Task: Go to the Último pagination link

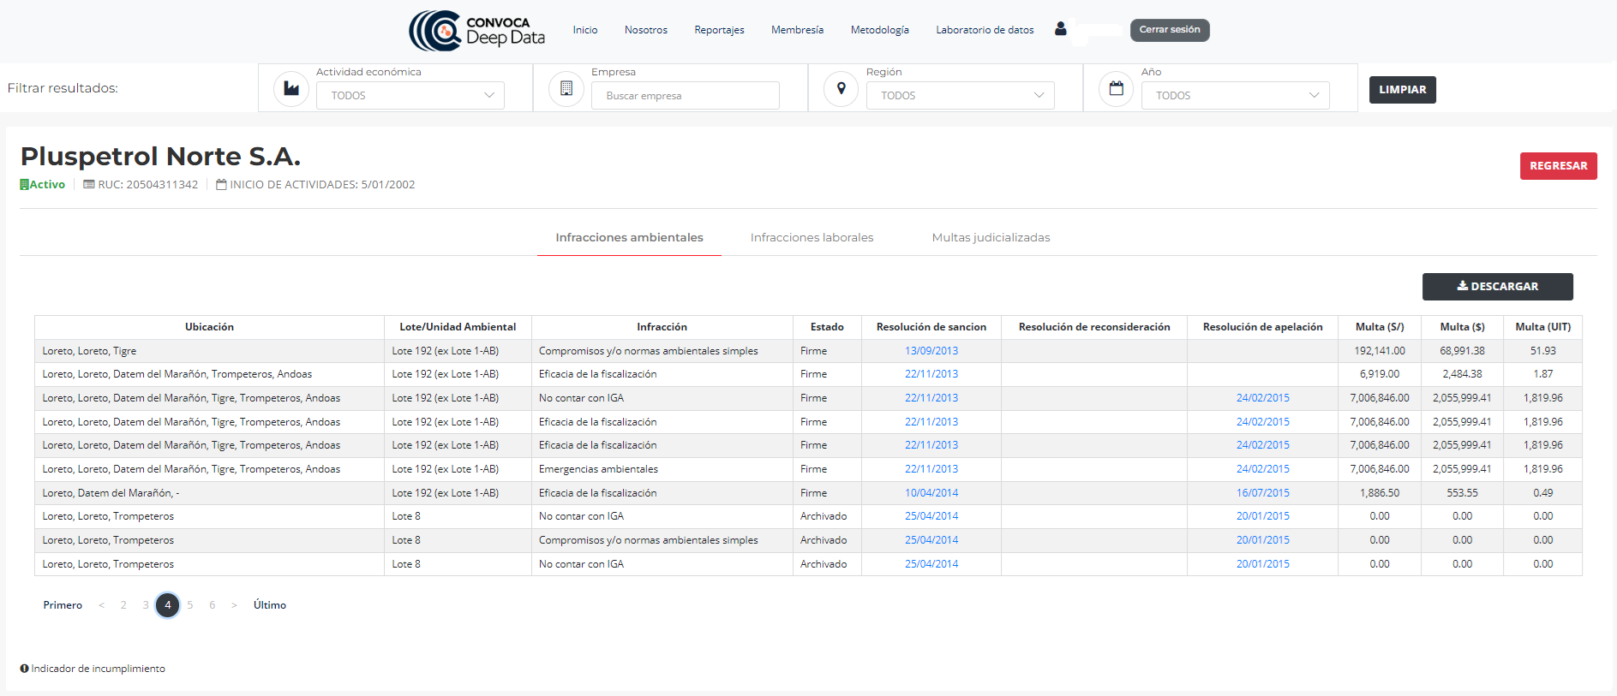Action: click(270, 605)
